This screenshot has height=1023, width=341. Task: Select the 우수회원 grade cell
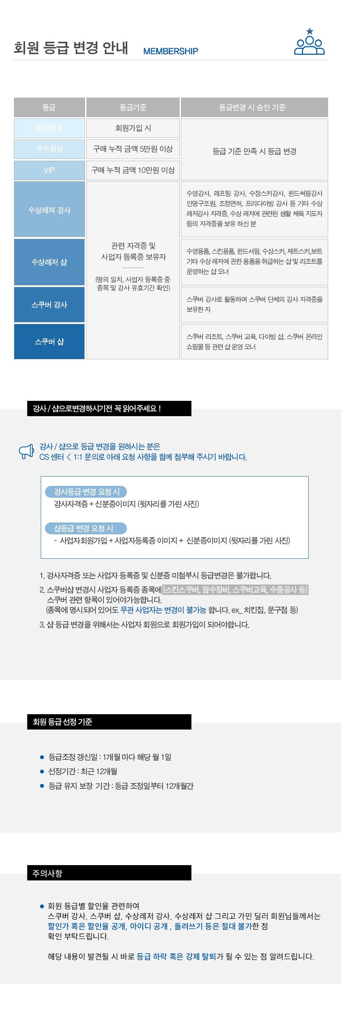(x=49, y=149)
